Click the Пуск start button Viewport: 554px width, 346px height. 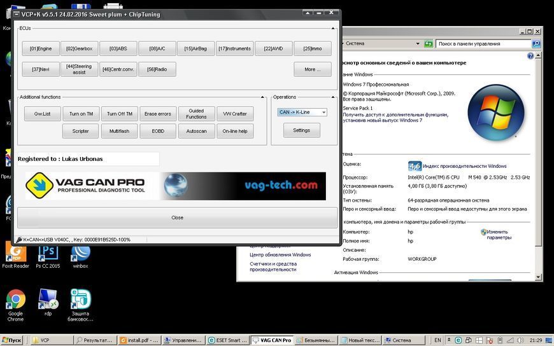[x=12, y=340]
